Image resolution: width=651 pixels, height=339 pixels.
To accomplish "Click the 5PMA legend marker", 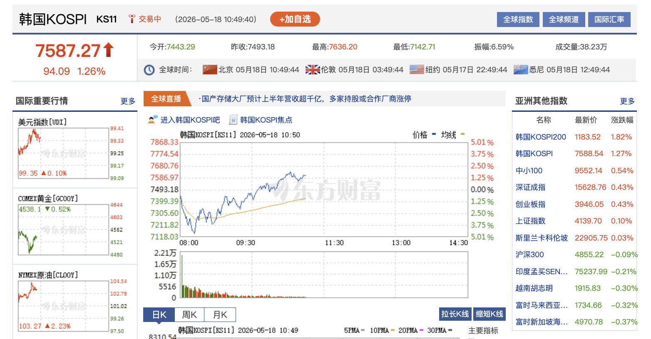I will pyautogui.click(x=363, y=330).
